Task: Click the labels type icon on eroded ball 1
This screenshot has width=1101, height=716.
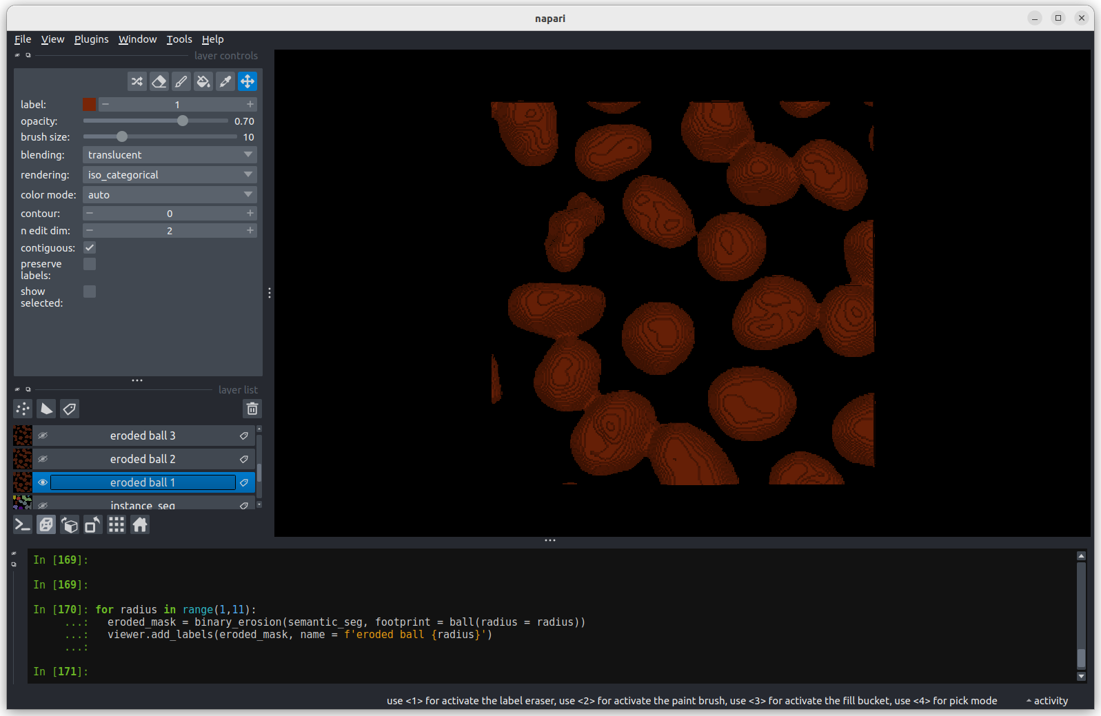Action: (244, 482)
